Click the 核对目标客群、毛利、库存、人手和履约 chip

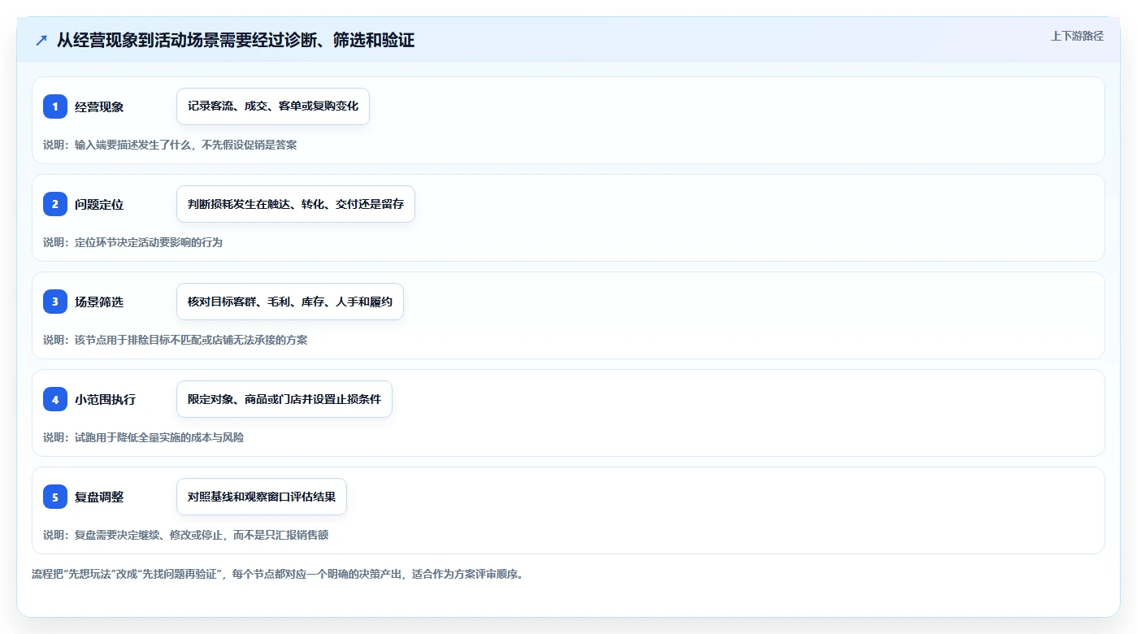pyautogui.click(x=290, y=302)
